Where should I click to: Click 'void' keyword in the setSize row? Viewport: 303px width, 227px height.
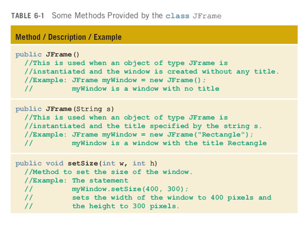pyautogui.click(x=55, y=163)
